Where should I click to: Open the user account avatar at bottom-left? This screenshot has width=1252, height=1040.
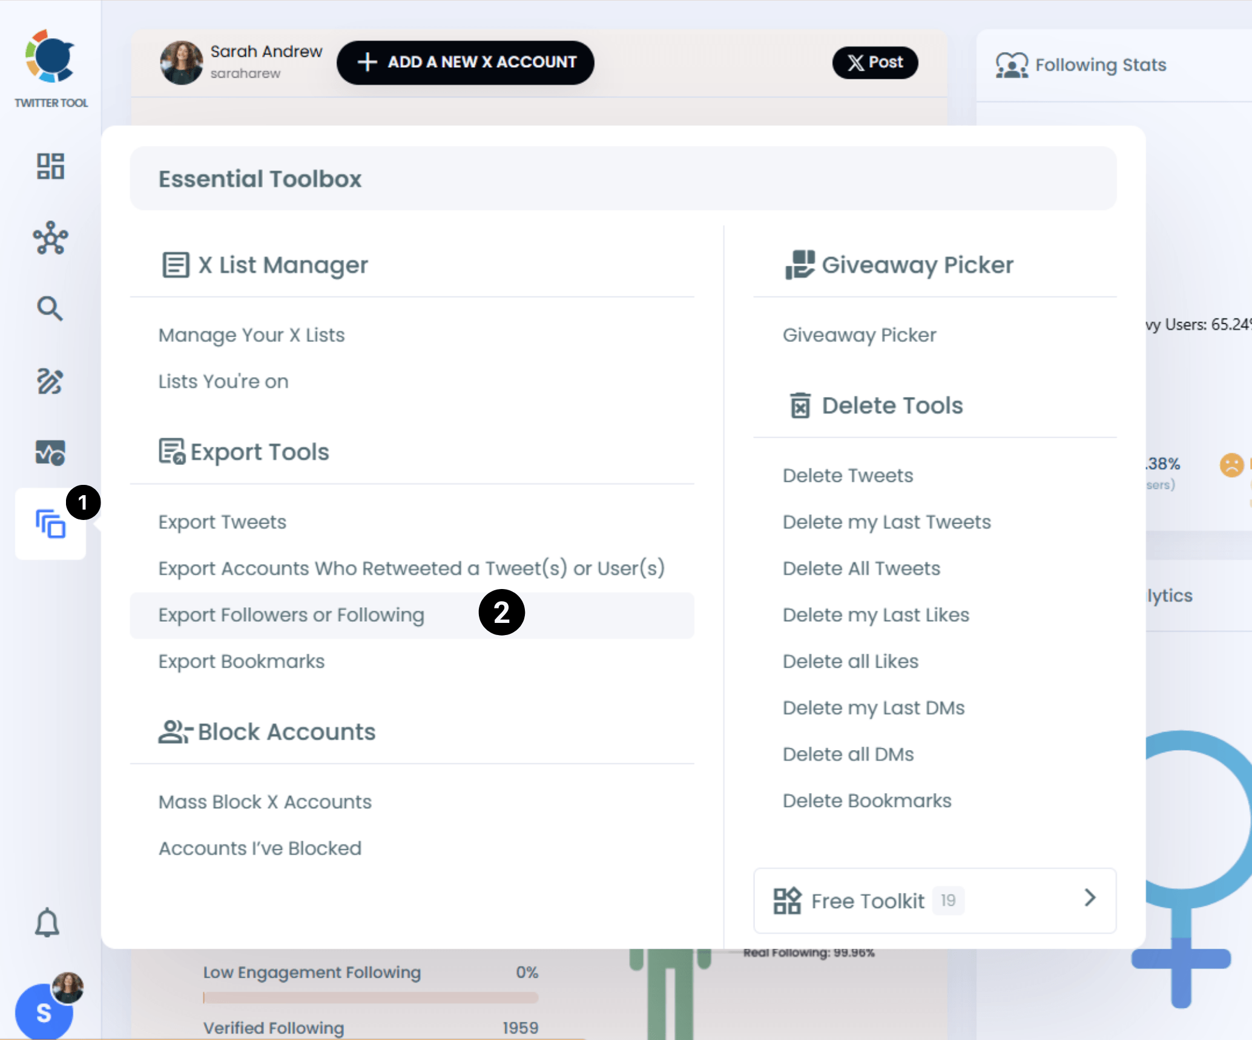(44, 1011)
